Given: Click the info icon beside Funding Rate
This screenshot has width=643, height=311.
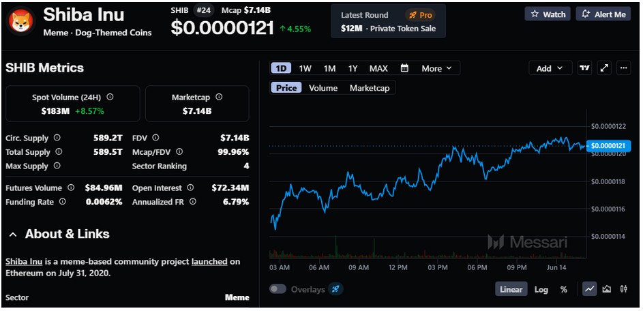Looking at the screenshot, I should [x=62, y=201].
